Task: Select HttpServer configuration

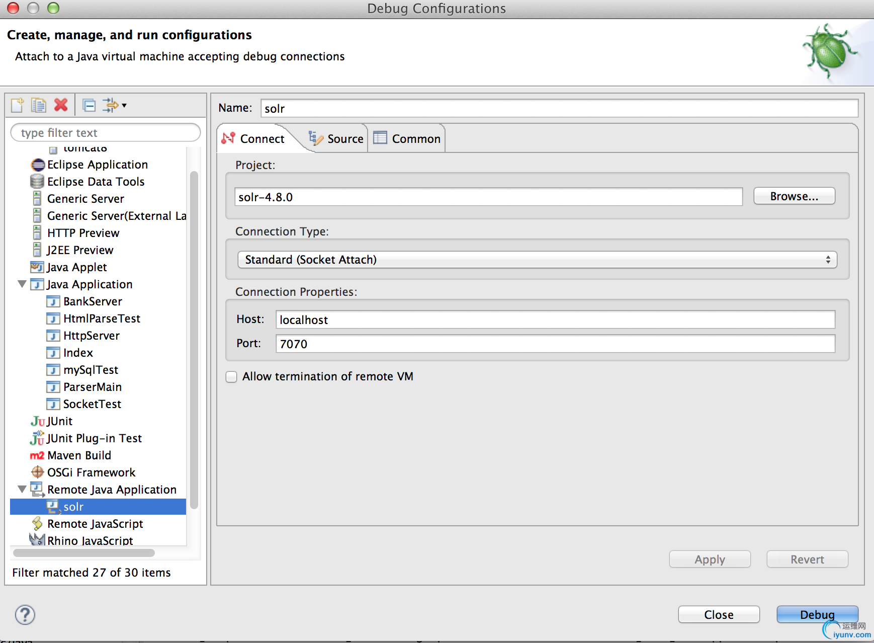Action: [92, 336]
